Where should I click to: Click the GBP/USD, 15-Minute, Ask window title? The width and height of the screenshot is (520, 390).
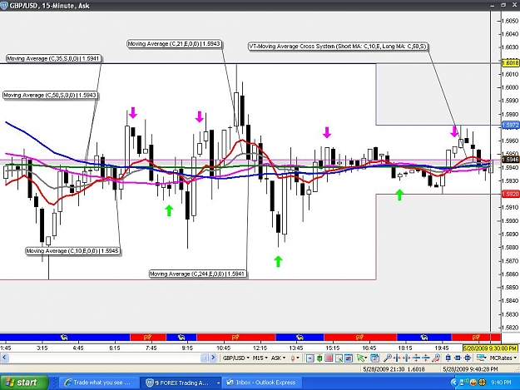pyautogui.click(x=49, y=6)
